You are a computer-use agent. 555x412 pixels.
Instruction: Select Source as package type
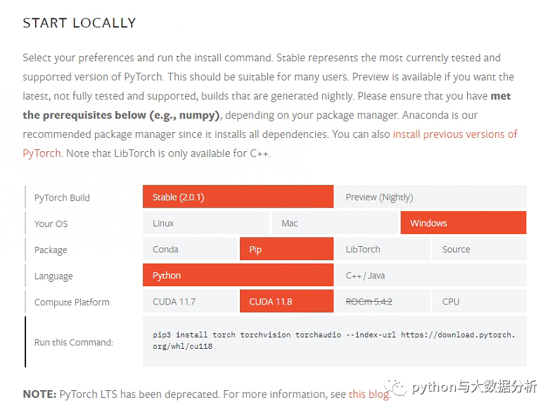[479, 249]
